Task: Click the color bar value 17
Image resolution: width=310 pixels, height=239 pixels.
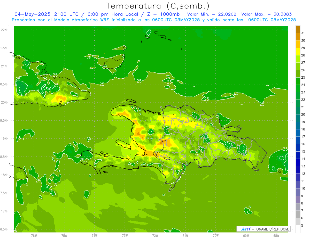Action: [x=303, y=137]
